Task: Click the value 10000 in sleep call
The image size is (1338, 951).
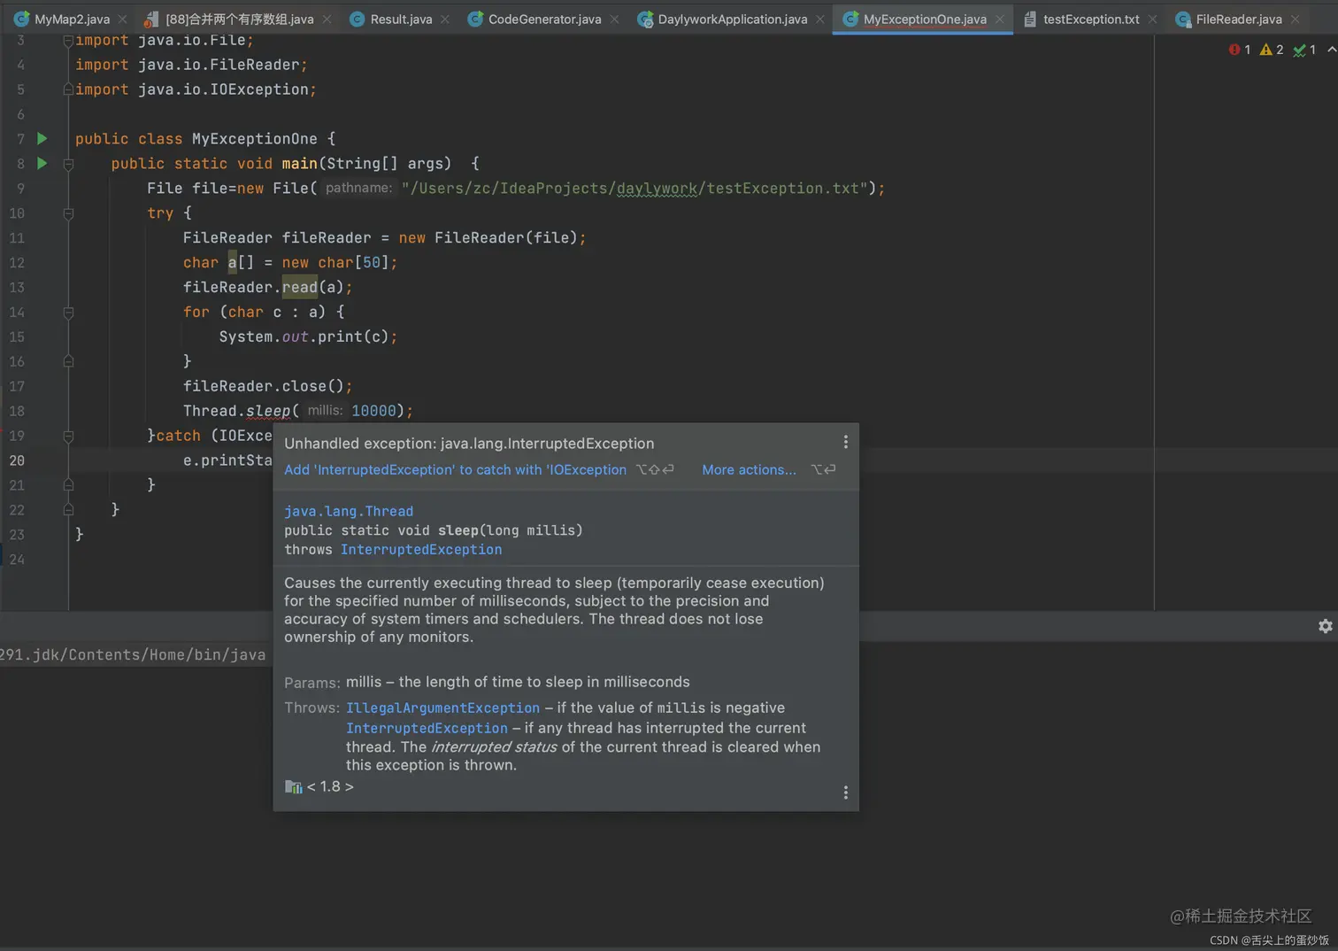Action: [x=373, y=411]
